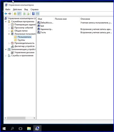Expand the Планировщик заданий node
This screenshot has height=132, width=114.
tap(9, 25)
